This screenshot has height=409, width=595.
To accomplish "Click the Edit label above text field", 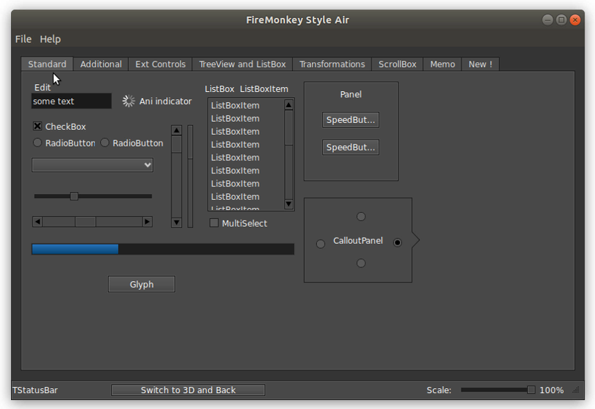I will coord(42,88).
